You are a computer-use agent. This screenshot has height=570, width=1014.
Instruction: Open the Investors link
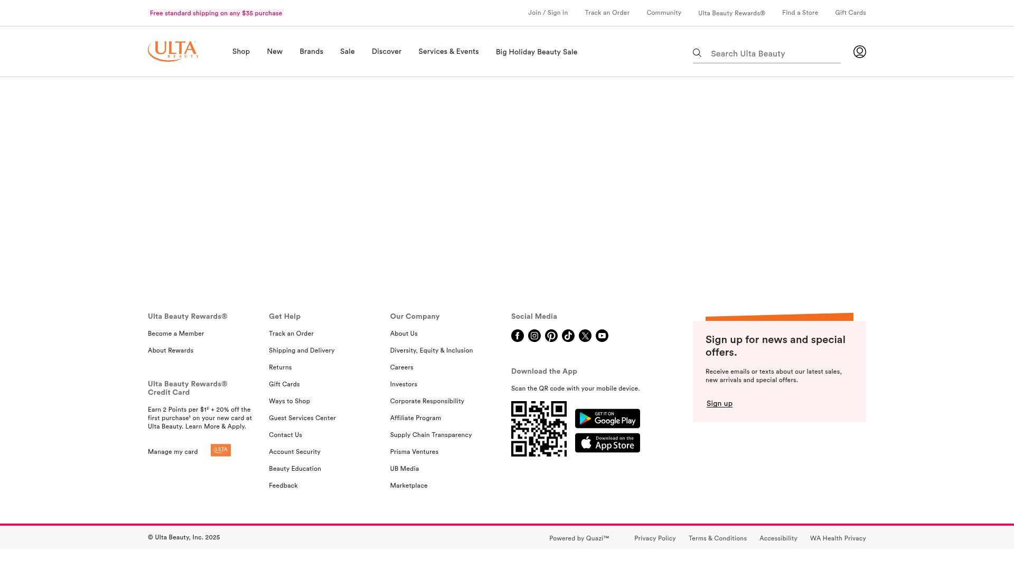pyautogui.click(x=403, y=384)
